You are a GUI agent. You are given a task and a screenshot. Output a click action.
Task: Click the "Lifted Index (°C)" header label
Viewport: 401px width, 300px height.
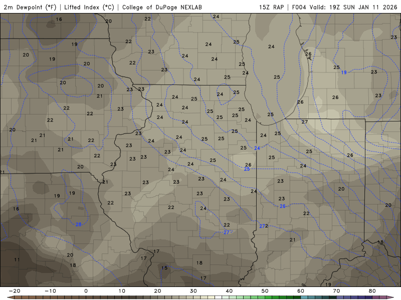click(x=89, y=7)
